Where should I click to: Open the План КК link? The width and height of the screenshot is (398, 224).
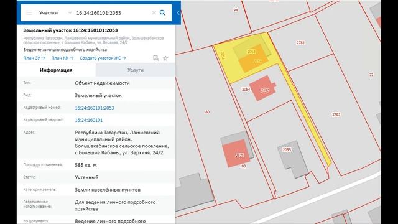click(x=62, y=58)
